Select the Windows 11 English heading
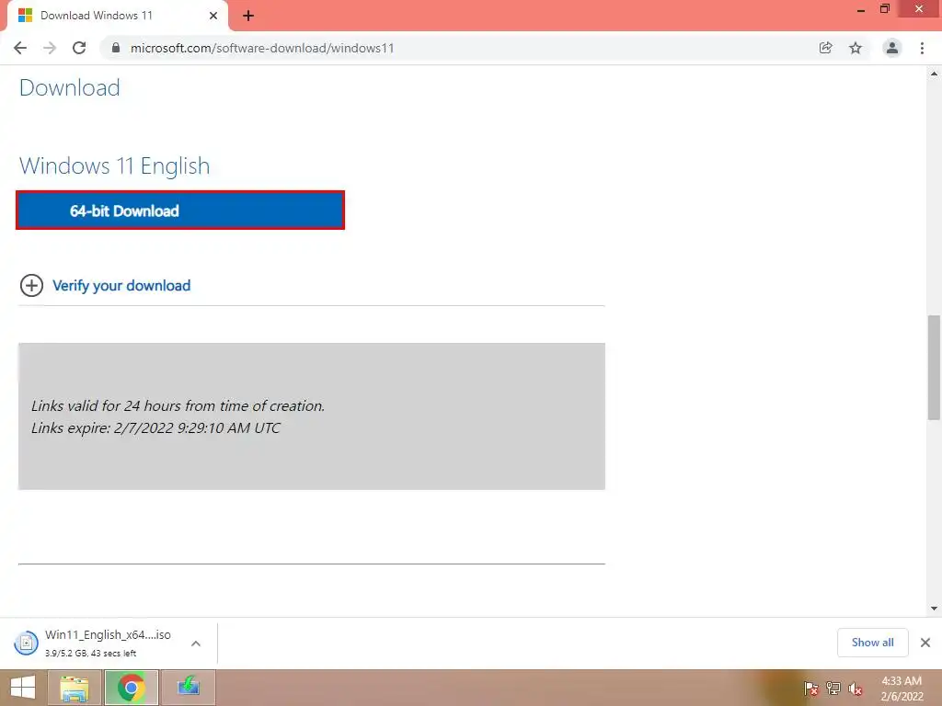The image size is (942, 706). tap(115, 166)
